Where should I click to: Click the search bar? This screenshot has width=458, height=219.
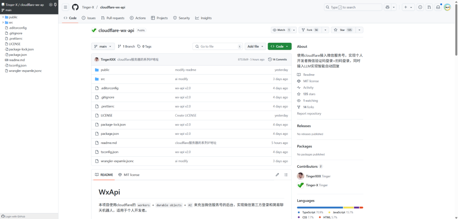point(353,7)
